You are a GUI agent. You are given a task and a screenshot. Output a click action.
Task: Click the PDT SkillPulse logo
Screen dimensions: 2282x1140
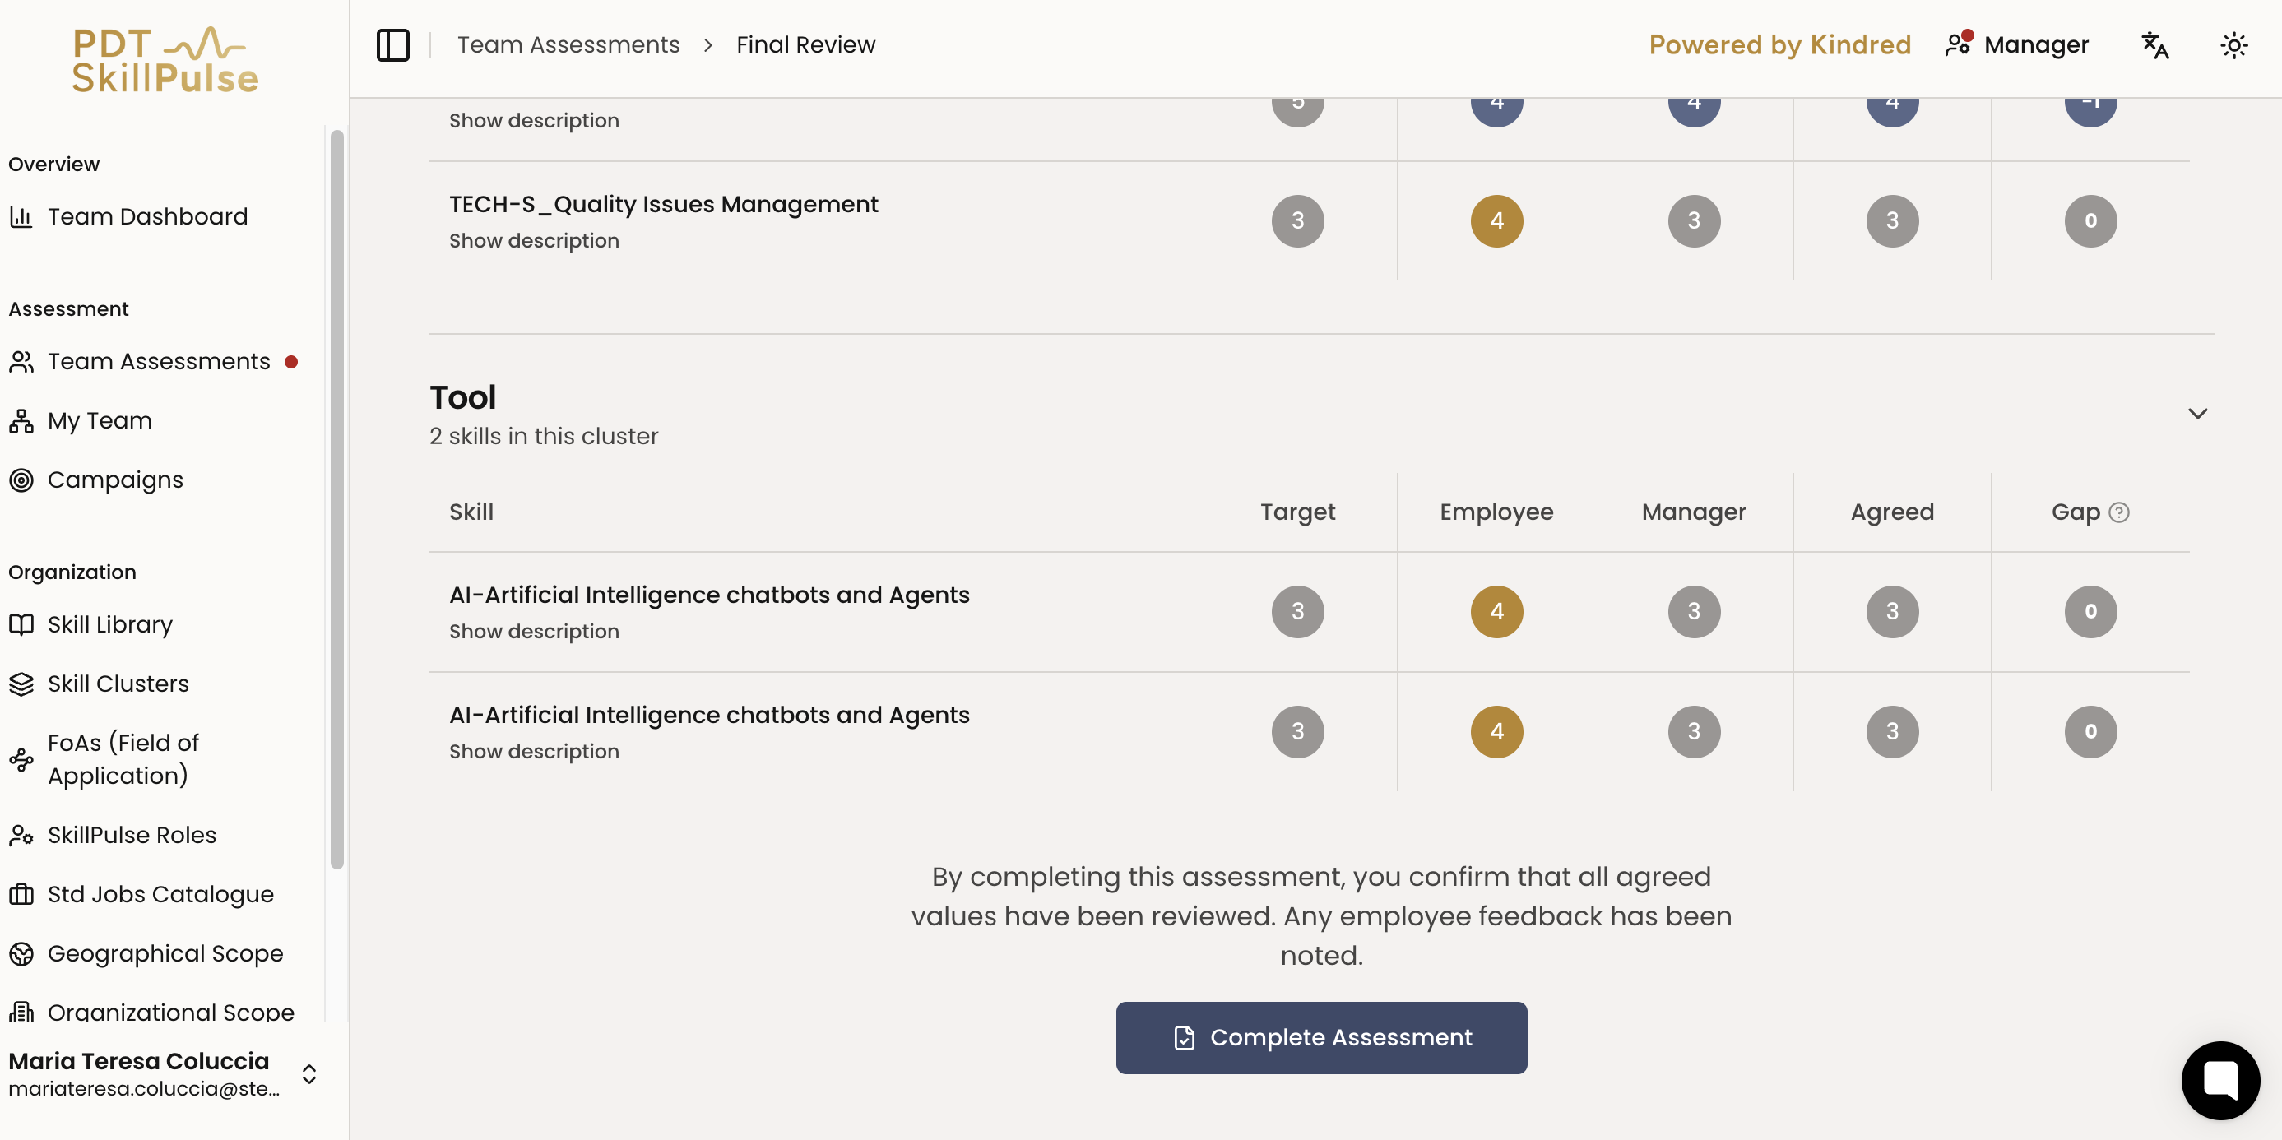point(165,60)
